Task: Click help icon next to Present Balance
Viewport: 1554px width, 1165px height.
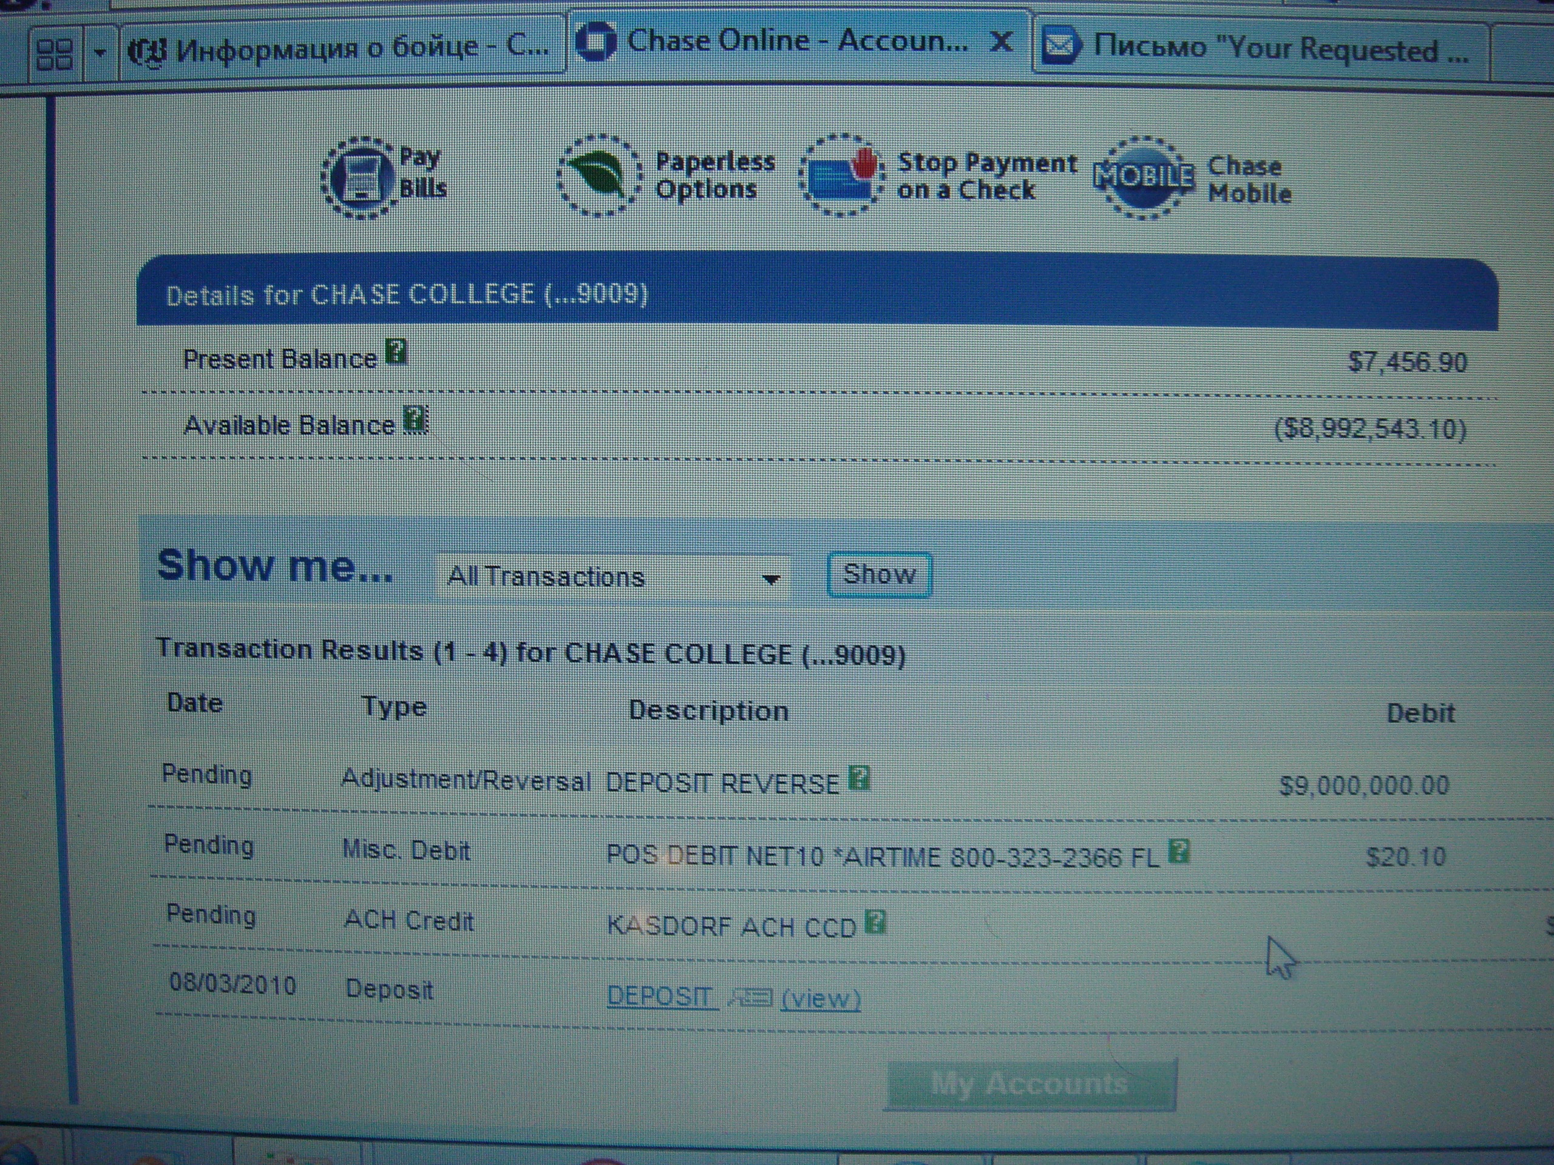Action: coord(397,352)
